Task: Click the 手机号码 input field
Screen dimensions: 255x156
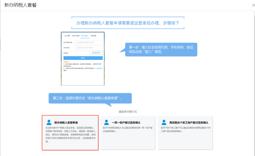Action: [x=88, y=48]
